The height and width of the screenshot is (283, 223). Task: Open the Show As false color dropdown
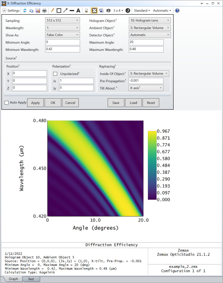point(62,35)
